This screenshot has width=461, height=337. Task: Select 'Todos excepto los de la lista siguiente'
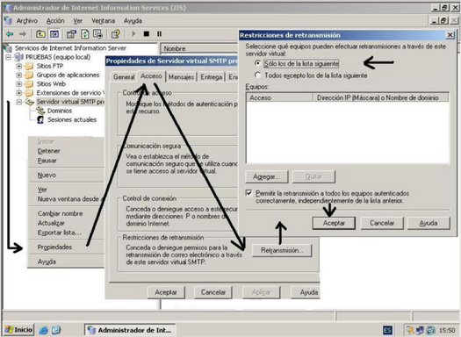click(x=257, y=75)
